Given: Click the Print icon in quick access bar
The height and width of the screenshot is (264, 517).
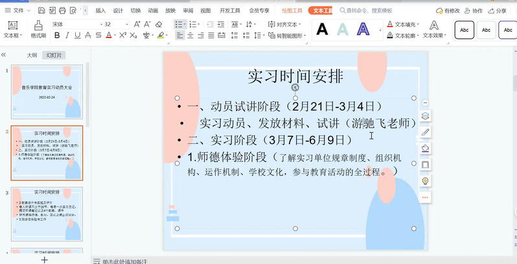Looking at the screenshot, I should click(62, 11).
